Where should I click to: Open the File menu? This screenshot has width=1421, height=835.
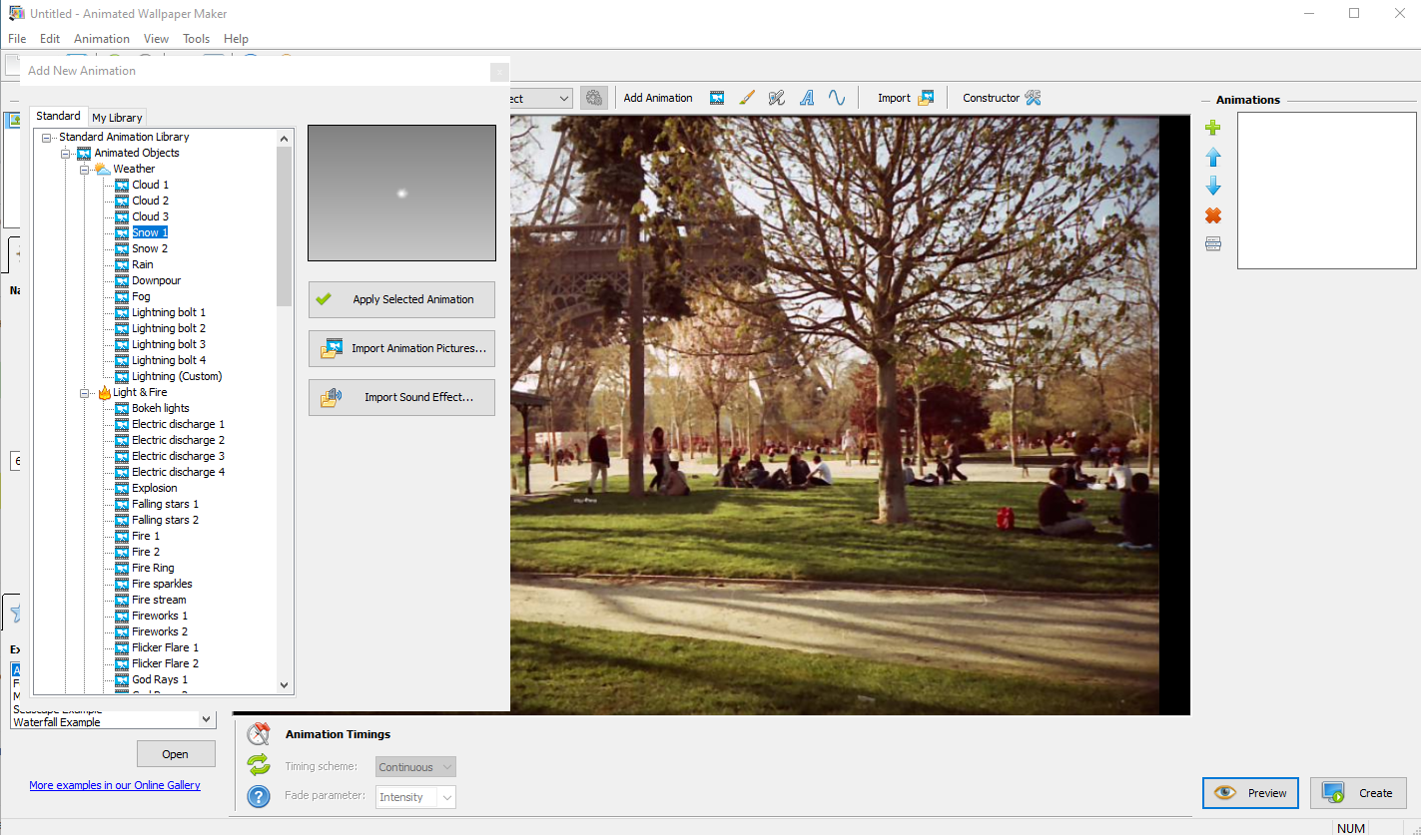tap(17, 39)
